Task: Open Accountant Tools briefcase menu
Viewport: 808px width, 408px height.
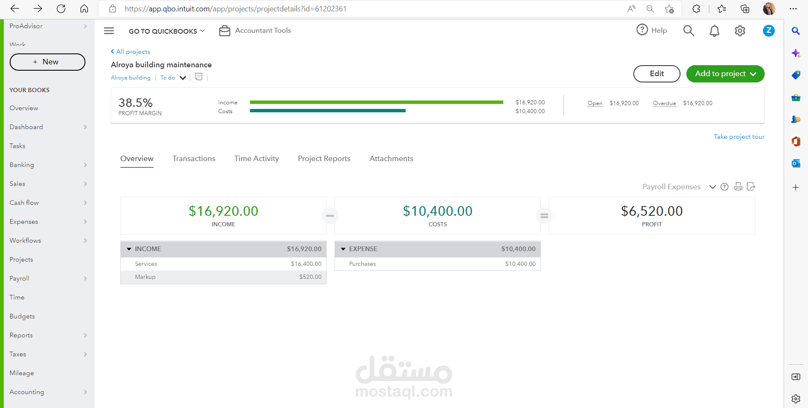Action: coord(255,31)
